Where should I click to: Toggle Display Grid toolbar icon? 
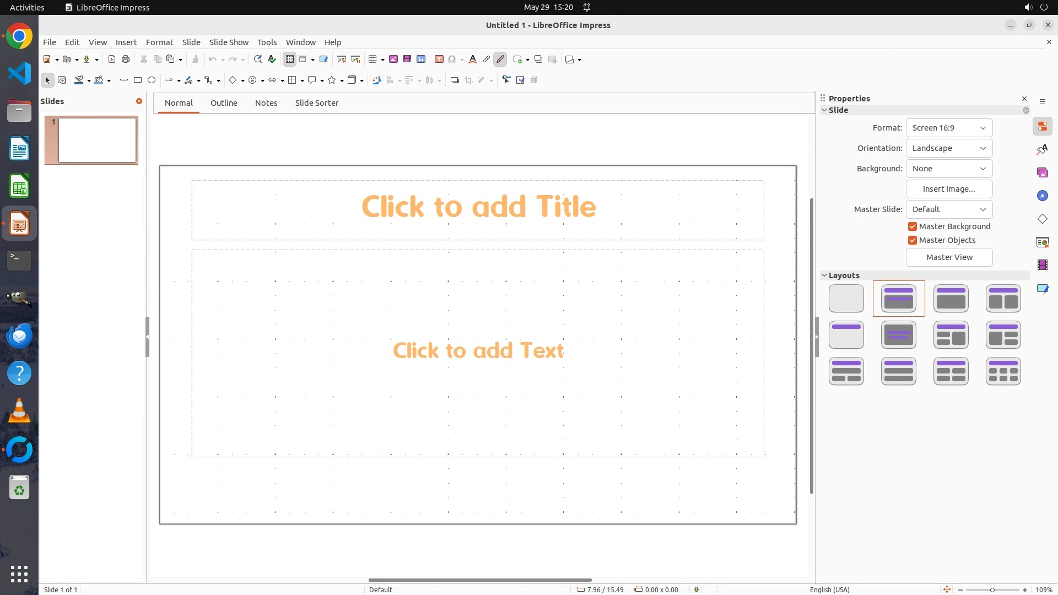[290, 59]
